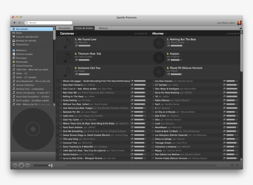
Task: Open Gilead Favoritas playlist
Action: [24, 66]
